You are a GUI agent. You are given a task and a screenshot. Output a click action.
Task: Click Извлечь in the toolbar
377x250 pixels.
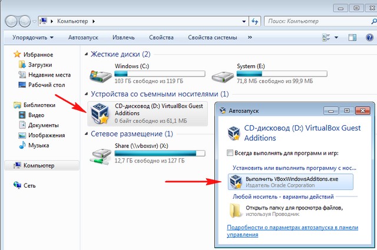[124, 38]
